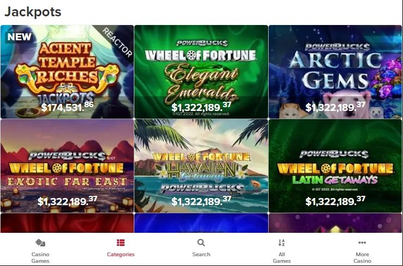403x266 pixels.
Task: Open the partially visible purple game tile
Action: [x=335, y=223]
